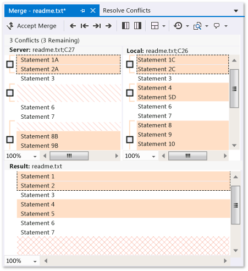Click the history clock icon

178,26
